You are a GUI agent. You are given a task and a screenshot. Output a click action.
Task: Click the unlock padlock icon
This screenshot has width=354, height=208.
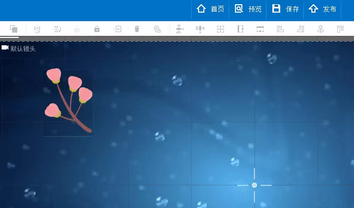77,29
